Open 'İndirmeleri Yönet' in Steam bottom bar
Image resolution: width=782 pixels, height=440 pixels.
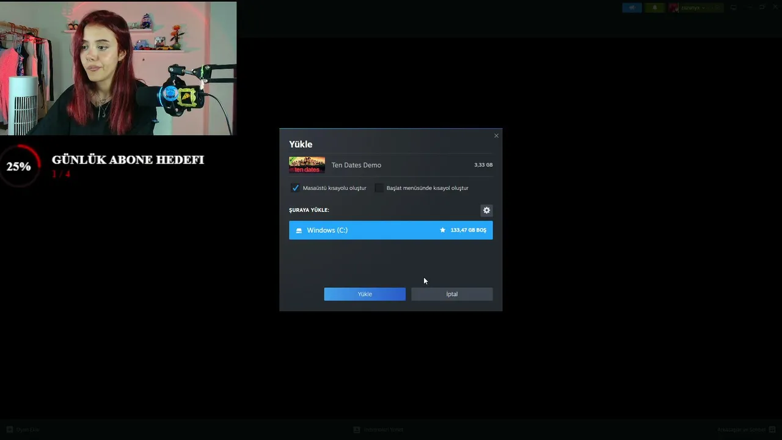pyautogui.click(x=379, y=430)
